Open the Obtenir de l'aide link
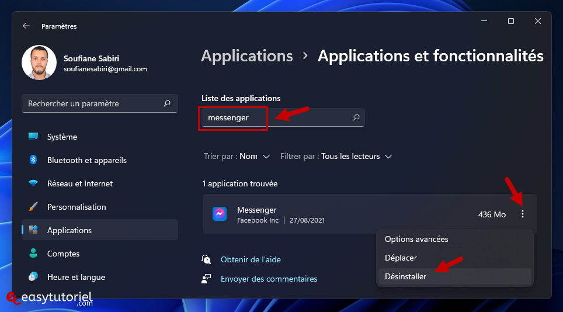This screenshot has height=312, width=563. [x=251, y=259]
